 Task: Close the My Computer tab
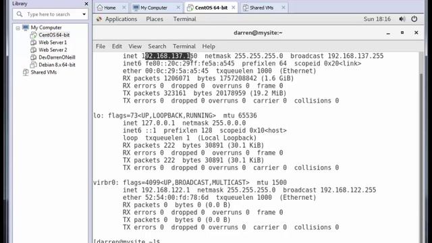pos(178,7)
